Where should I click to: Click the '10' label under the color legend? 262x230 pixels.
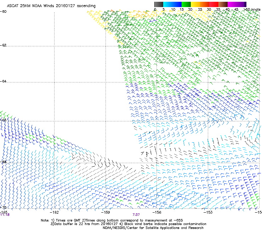click(x=173, y=10)
